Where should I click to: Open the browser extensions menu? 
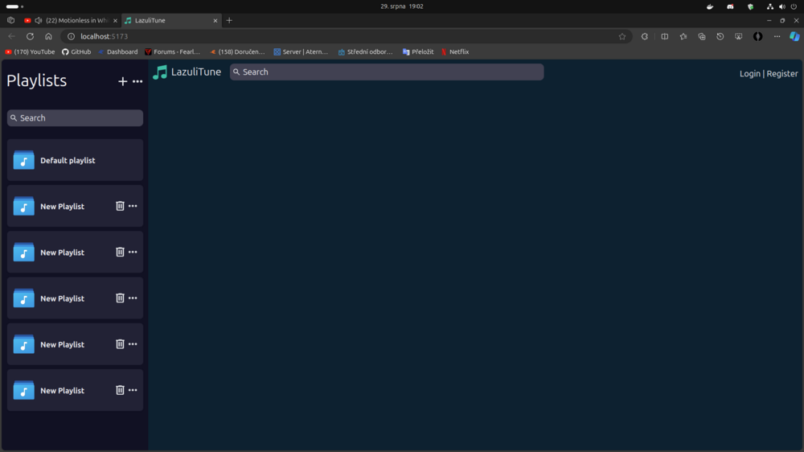[x=645, y=36]
